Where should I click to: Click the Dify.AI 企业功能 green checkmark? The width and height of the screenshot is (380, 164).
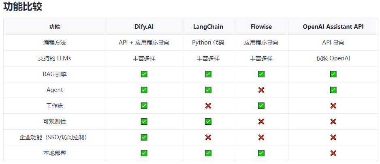(144, 137)
